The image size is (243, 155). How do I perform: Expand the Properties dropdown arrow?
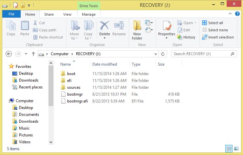point(166,38)
